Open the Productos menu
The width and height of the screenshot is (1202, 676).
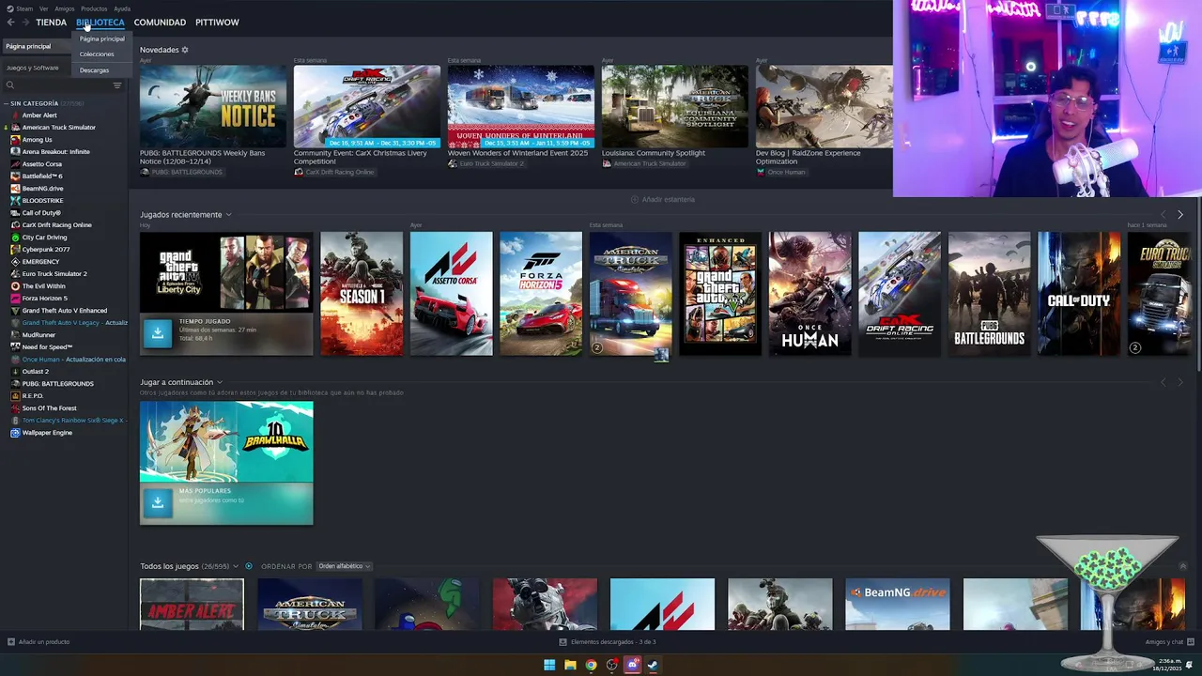[x=94, y=8]
